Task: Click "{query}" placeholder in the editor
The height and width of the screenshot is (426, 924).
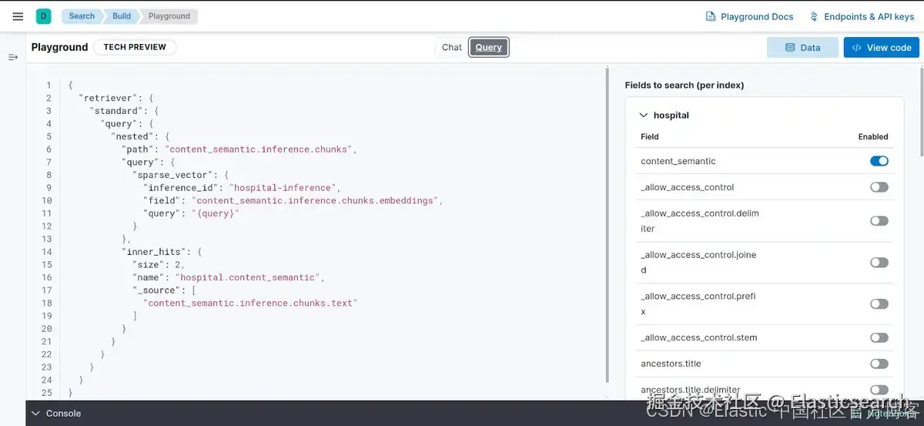Action: coord(216,213)
